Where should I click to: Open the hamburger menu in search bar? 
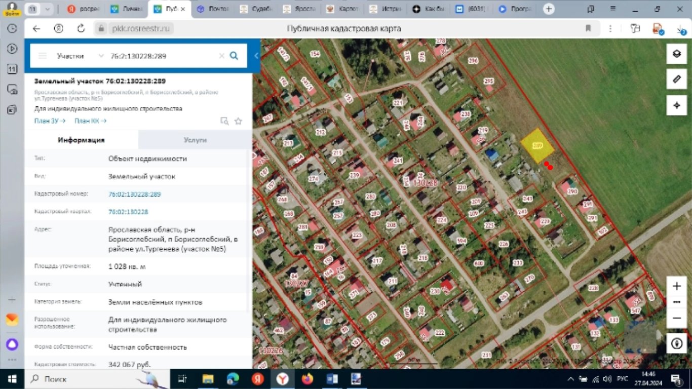click(x=43, y=56)
